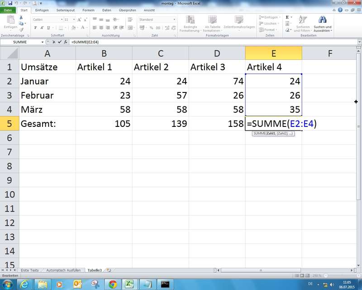Switch to the Formeln ribbon tab
362x290 pixels.
click(88, 10)
